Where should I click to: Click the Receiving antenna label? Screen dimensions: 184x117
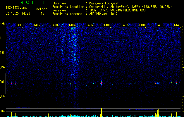pyautogui.click(x=67, y=14)
